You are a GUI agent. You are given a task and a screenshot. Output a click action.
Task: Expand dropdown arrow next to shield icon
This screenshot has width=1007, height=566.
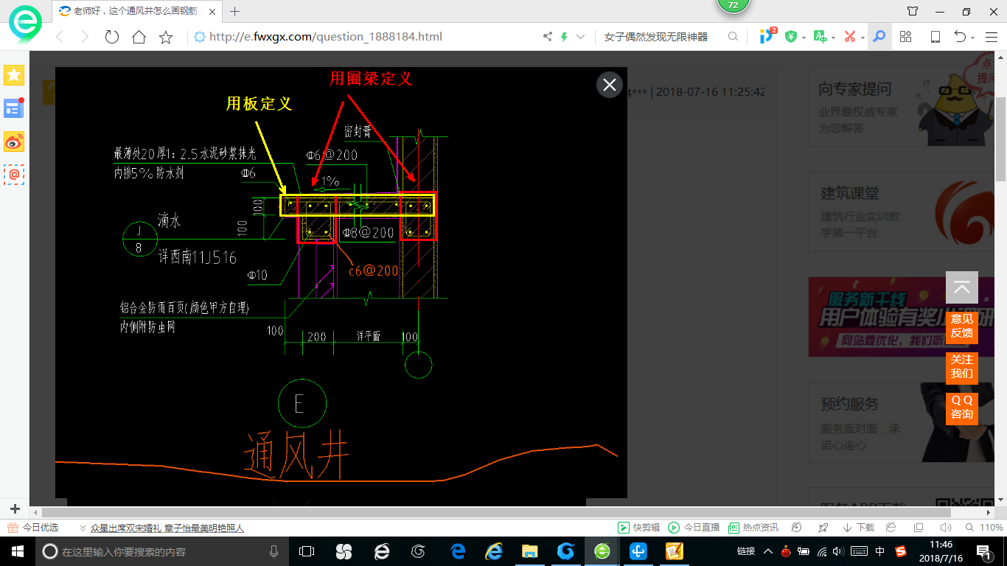[804, 38]
